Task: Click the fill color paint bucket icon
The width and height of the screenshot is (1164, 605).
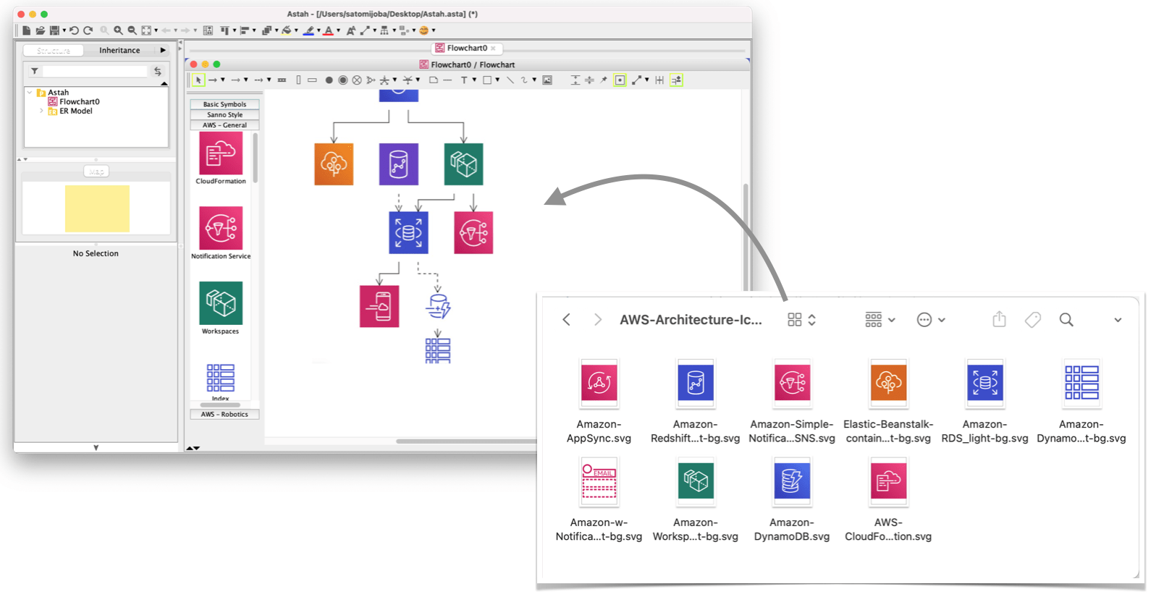Action: [287, 30]
